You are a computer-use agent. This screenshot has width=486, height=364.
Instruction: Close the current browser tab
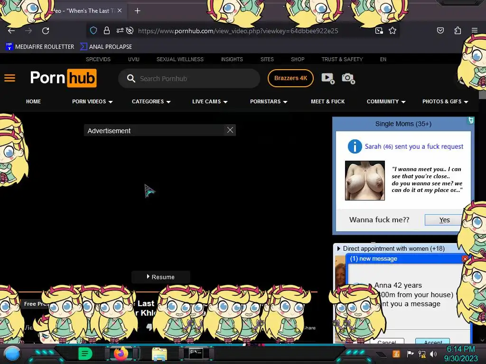point(120,10)
